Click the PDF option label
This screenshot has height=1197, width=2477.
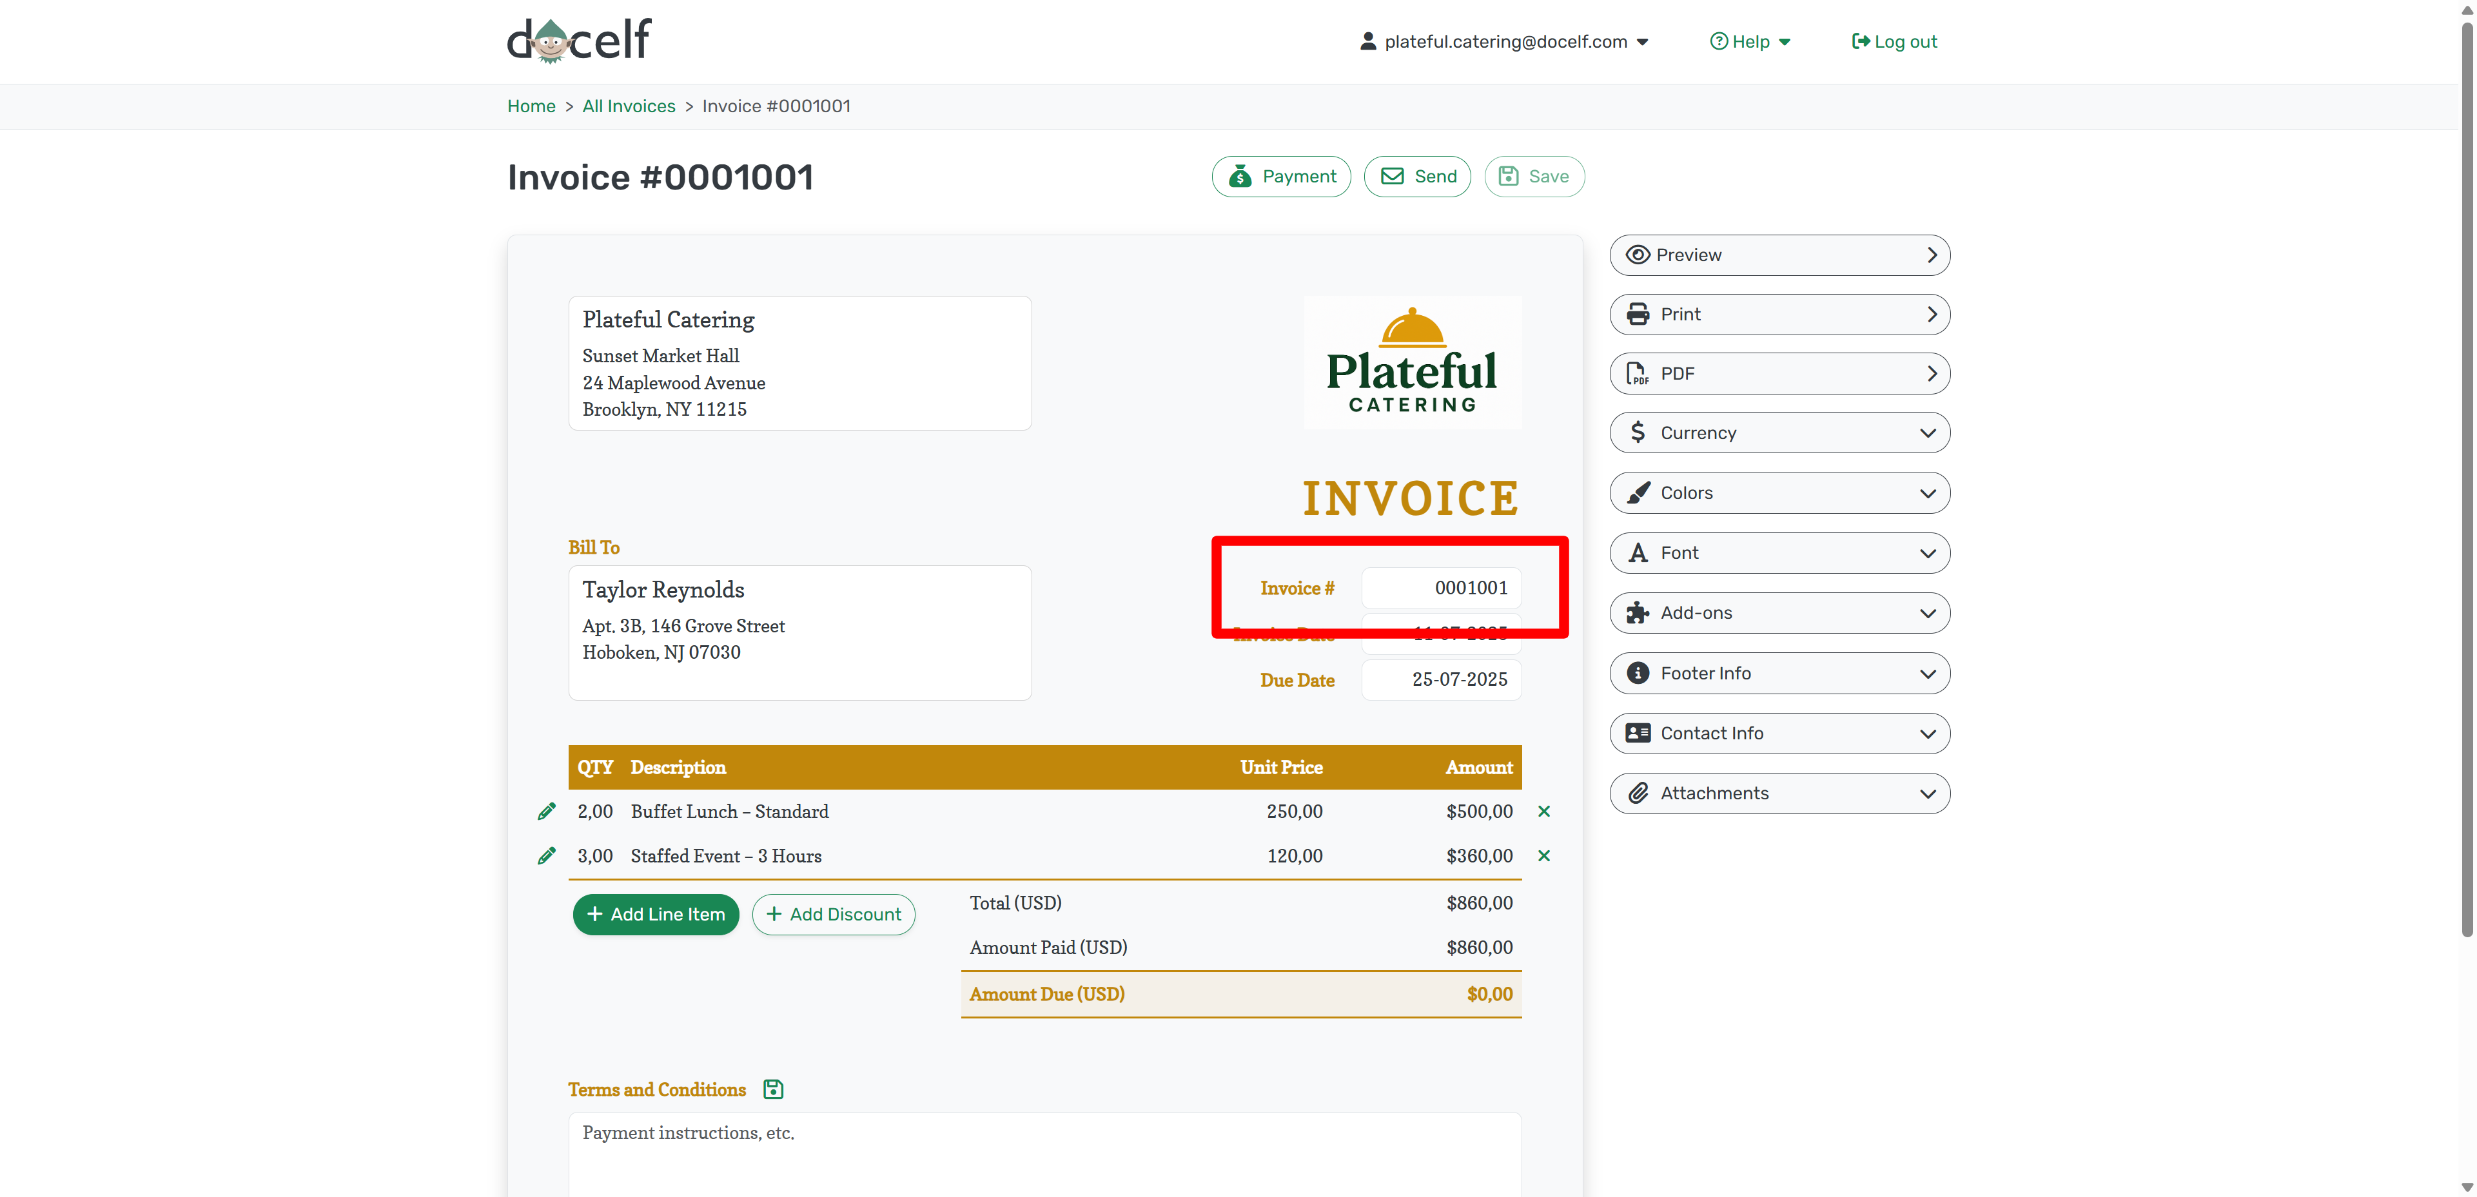click(1677, 374)
